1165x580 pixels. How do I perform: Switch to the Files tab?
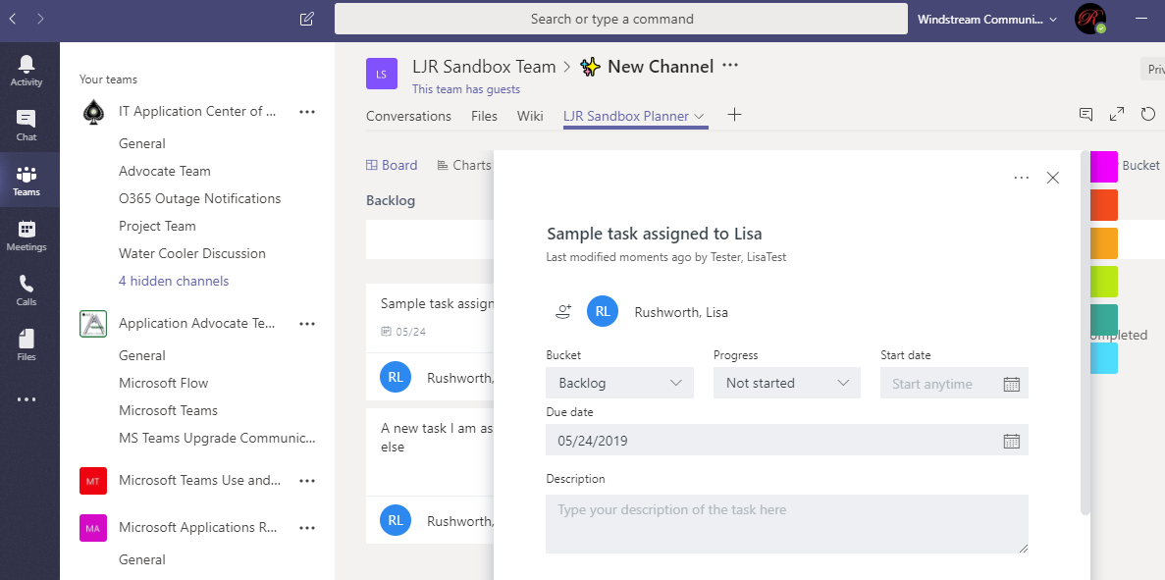coord(485,116)
